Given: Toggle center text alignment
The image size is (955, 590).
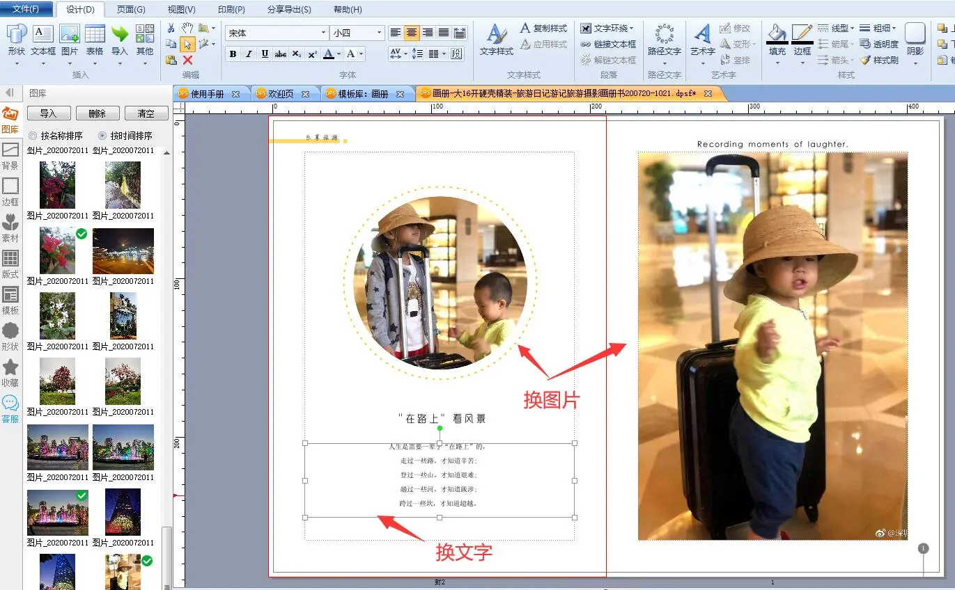Looking at the screenshot, I should pyautogui.click(x=412, y=33).
